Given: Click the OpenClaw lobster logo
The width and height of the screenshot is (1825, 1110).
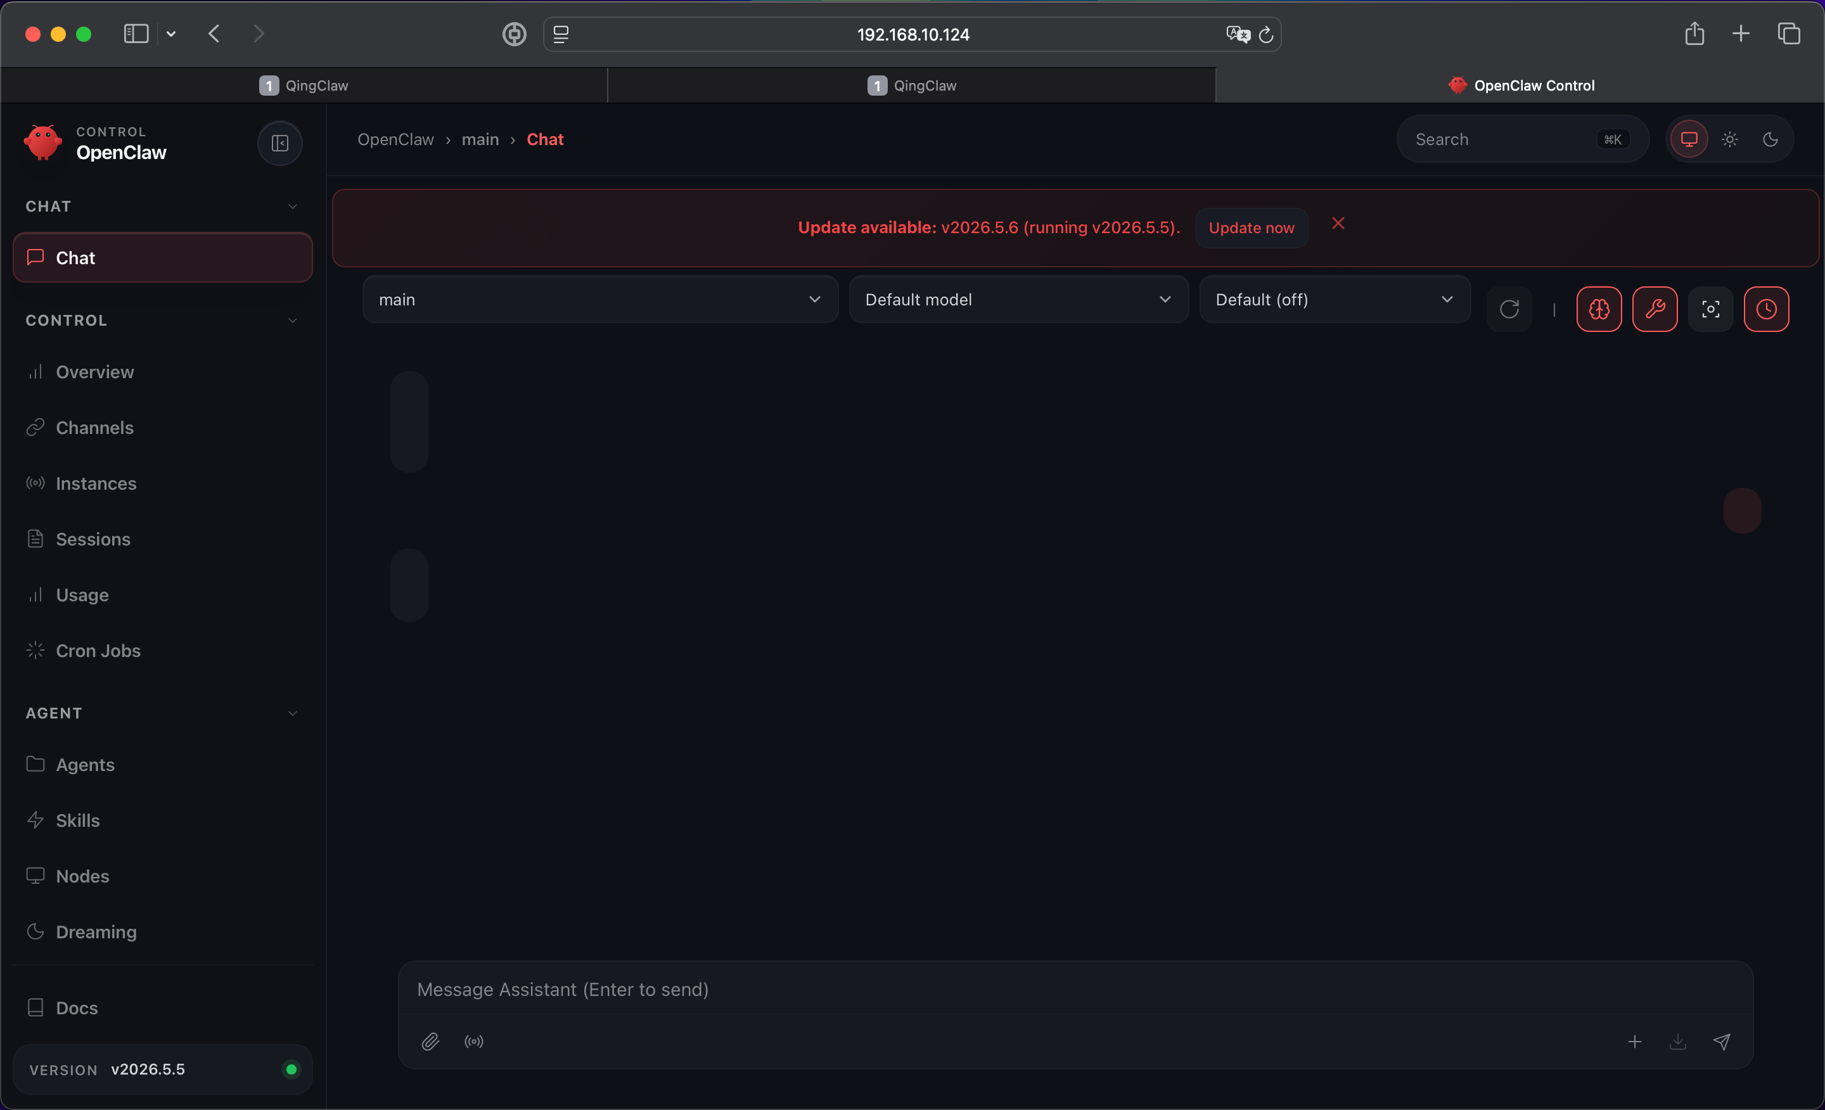Looking at the screenshot, I should coord(43,142).
